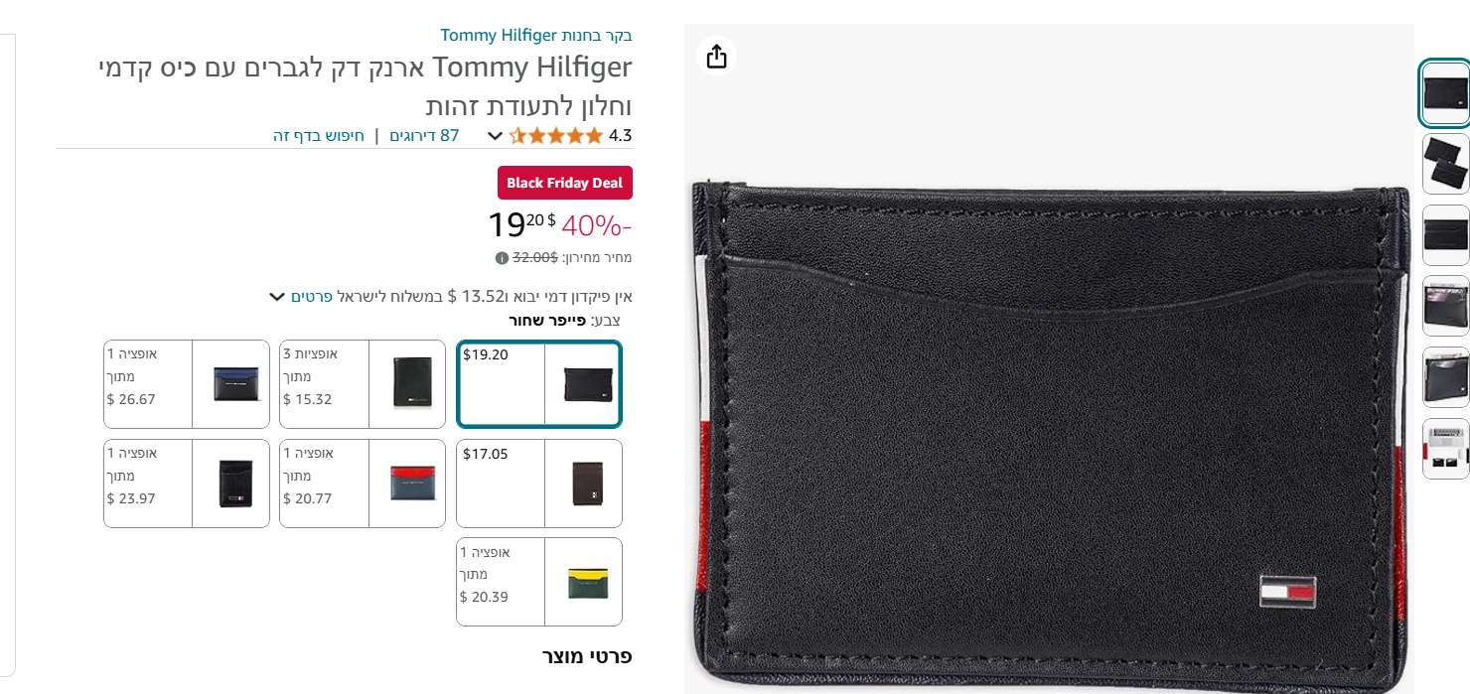Select the $17.05 brown wallet option
The width and height of the screenshot is (1470, 694).
point(539,484)
